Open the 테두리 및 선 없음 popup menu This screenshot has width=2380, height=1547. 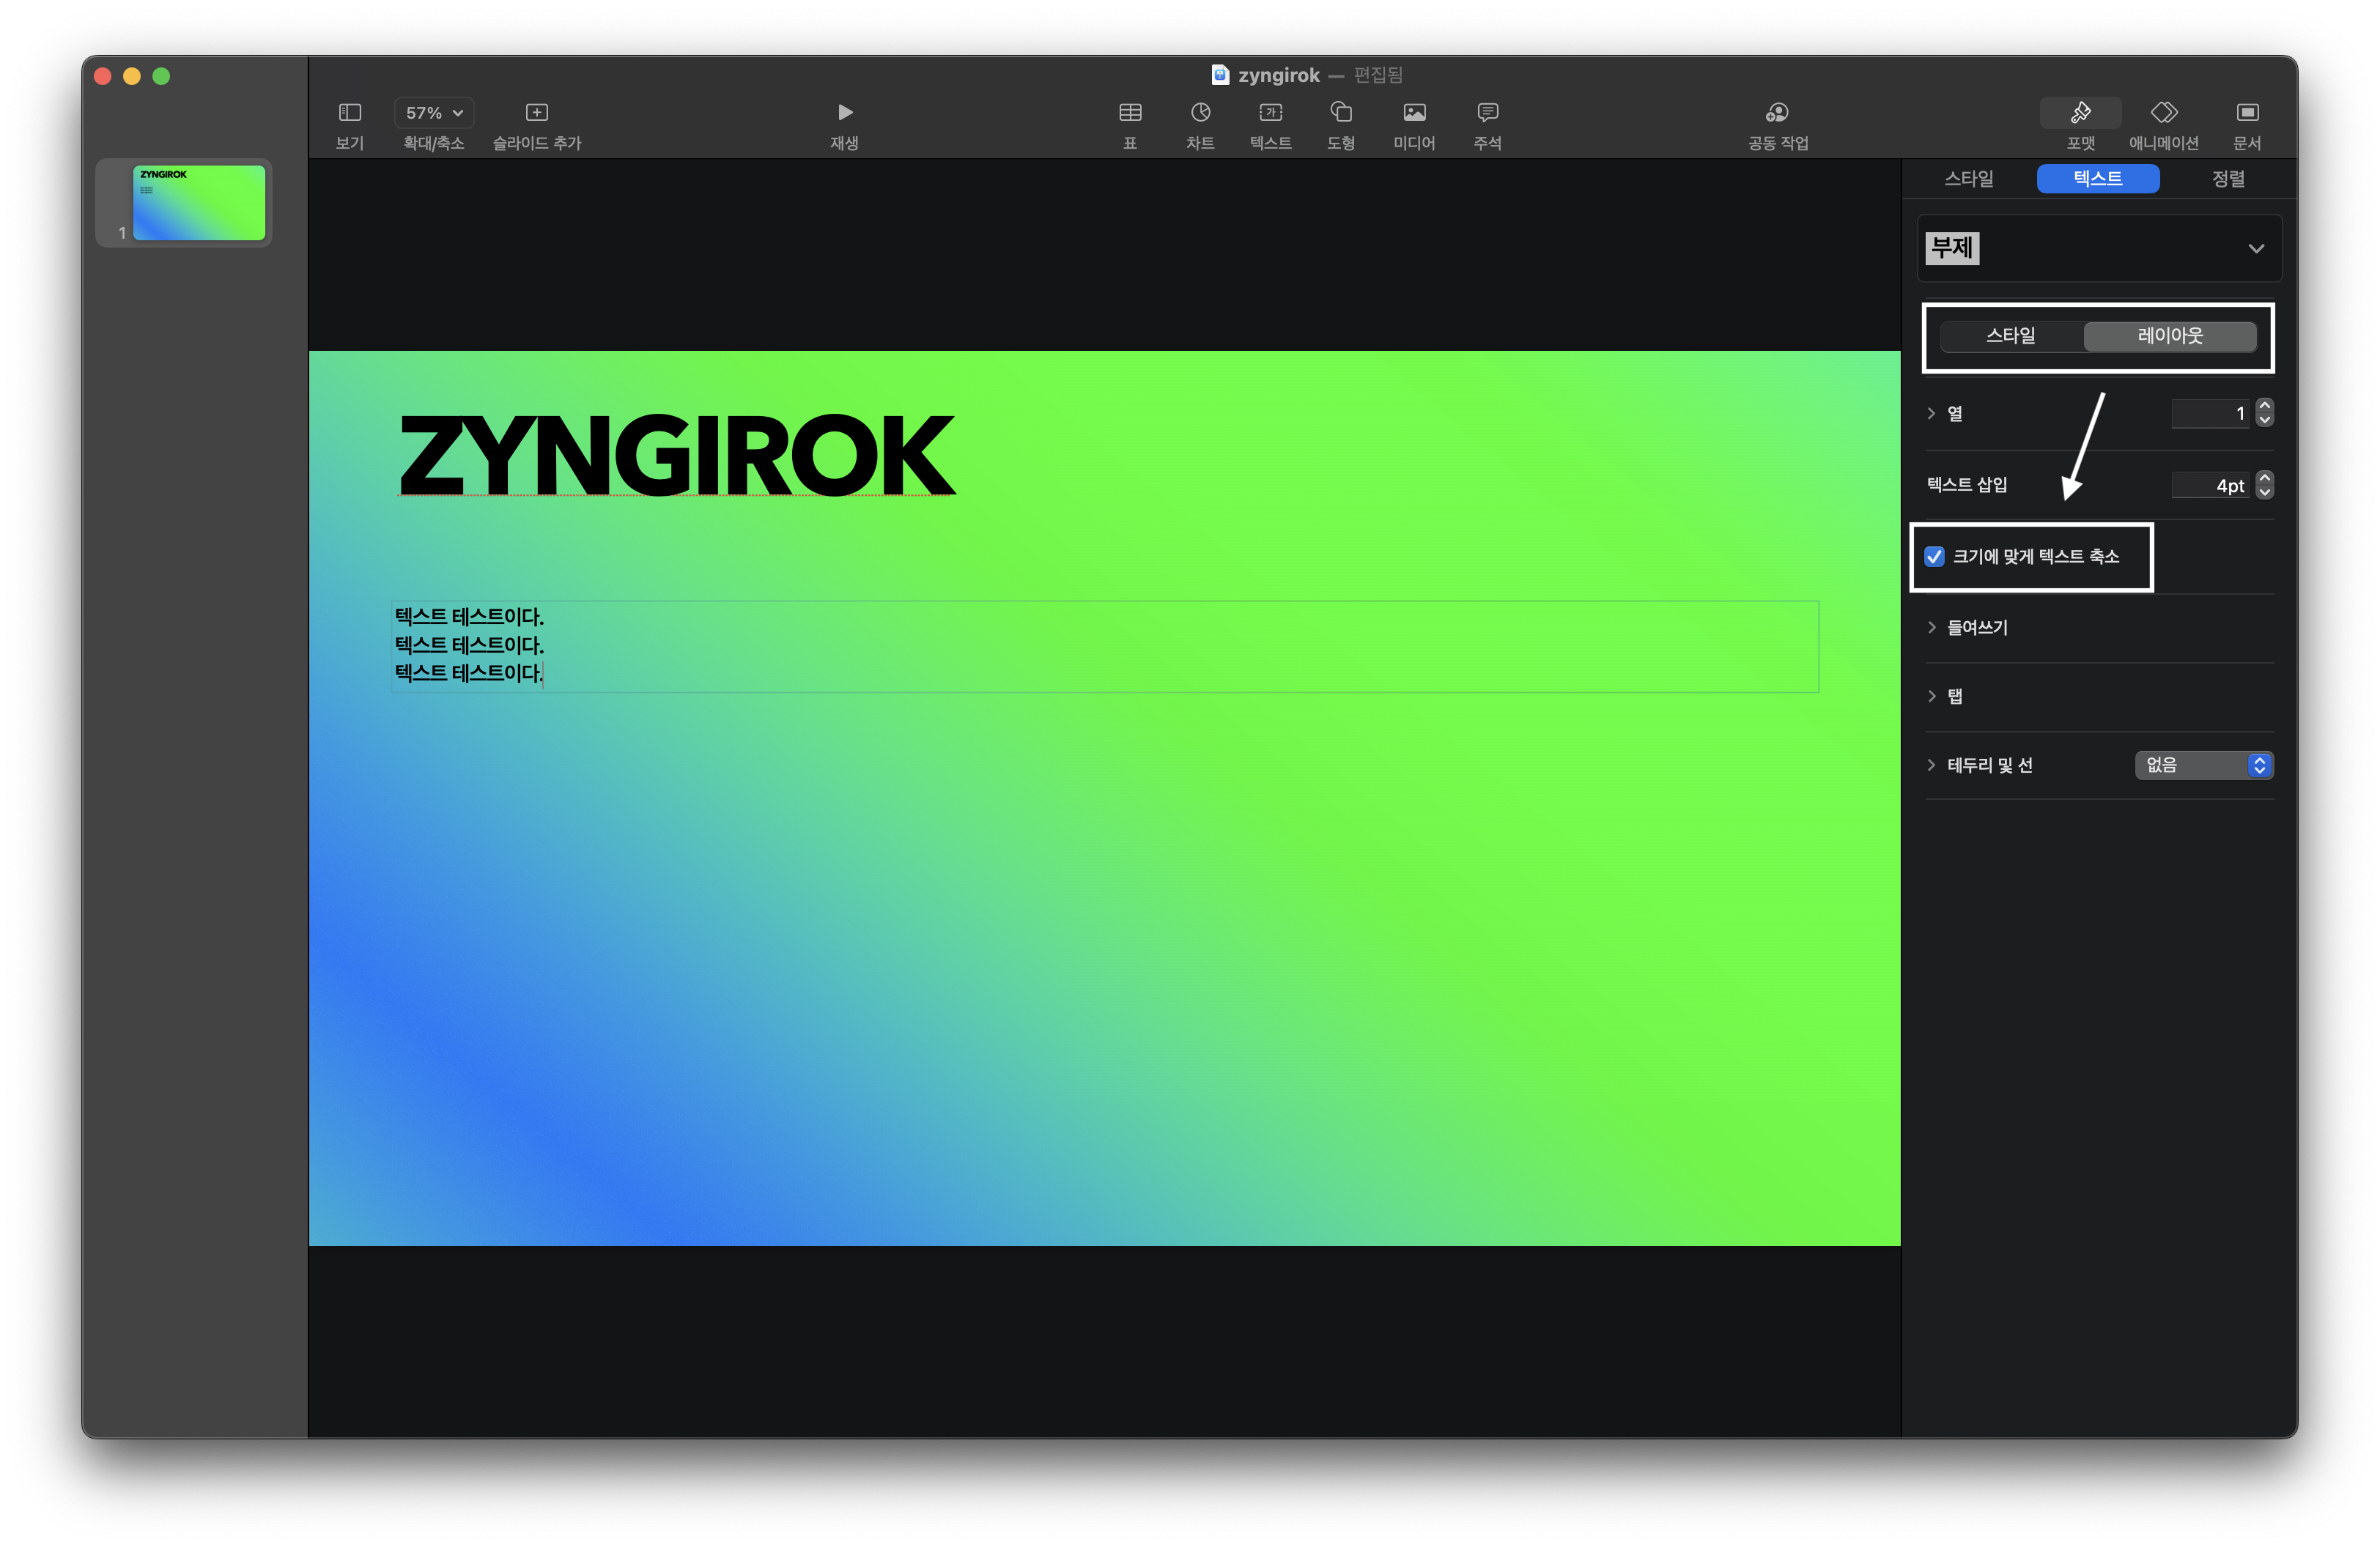pos(2203,765)
